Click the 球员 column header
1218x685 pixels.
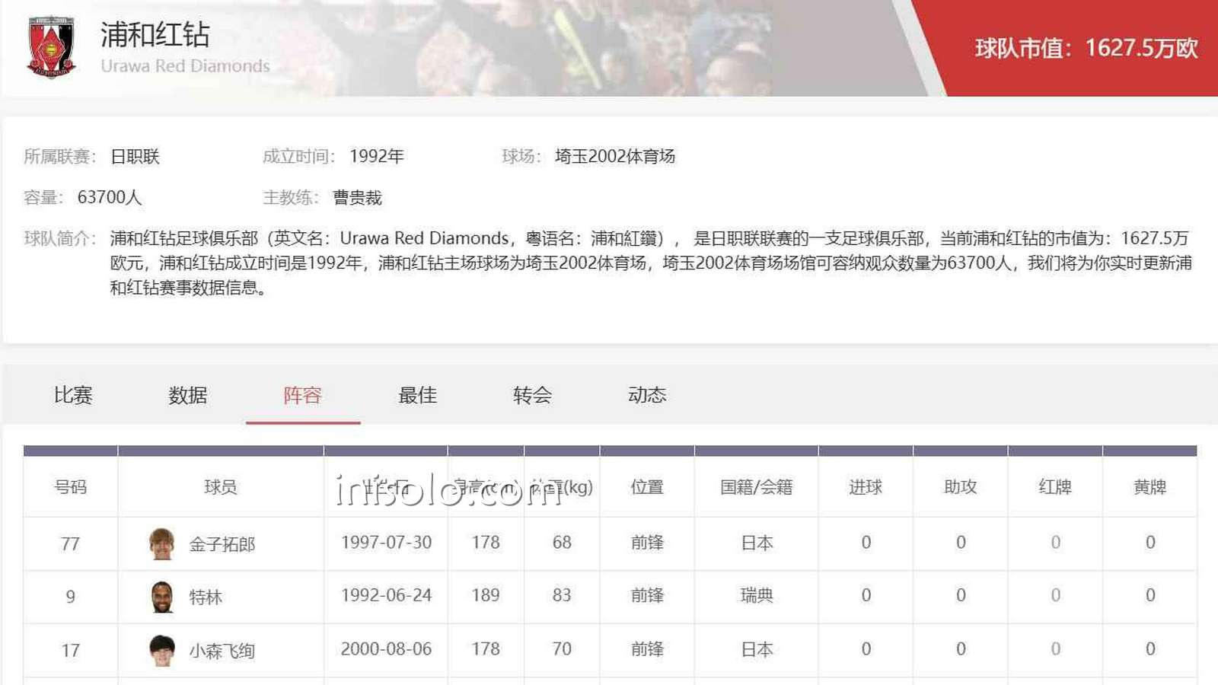pos(221,487)
